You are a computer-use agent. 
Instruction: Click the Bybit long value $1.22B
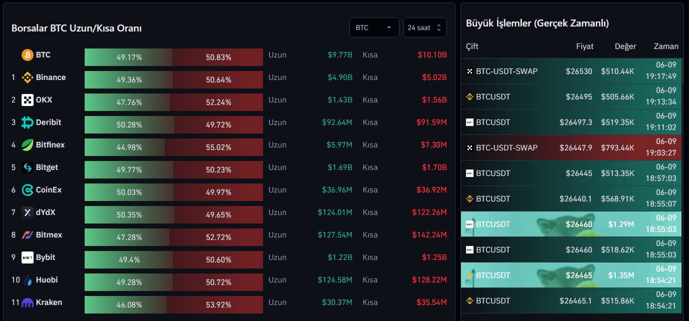click(340, 257)
